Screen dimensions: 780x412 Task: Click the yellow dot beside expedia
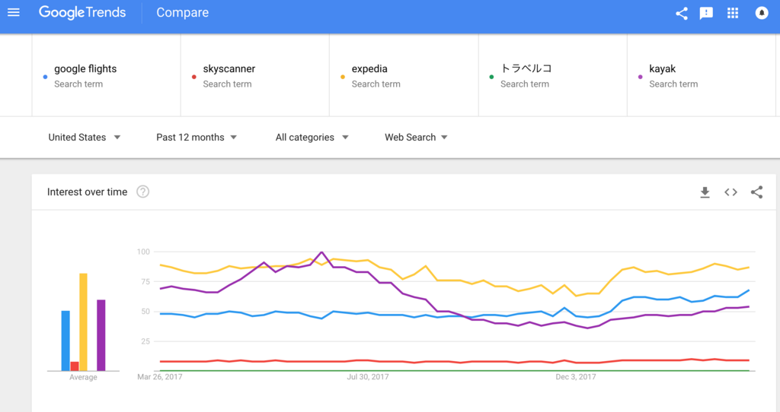click(x=343, y=77)
